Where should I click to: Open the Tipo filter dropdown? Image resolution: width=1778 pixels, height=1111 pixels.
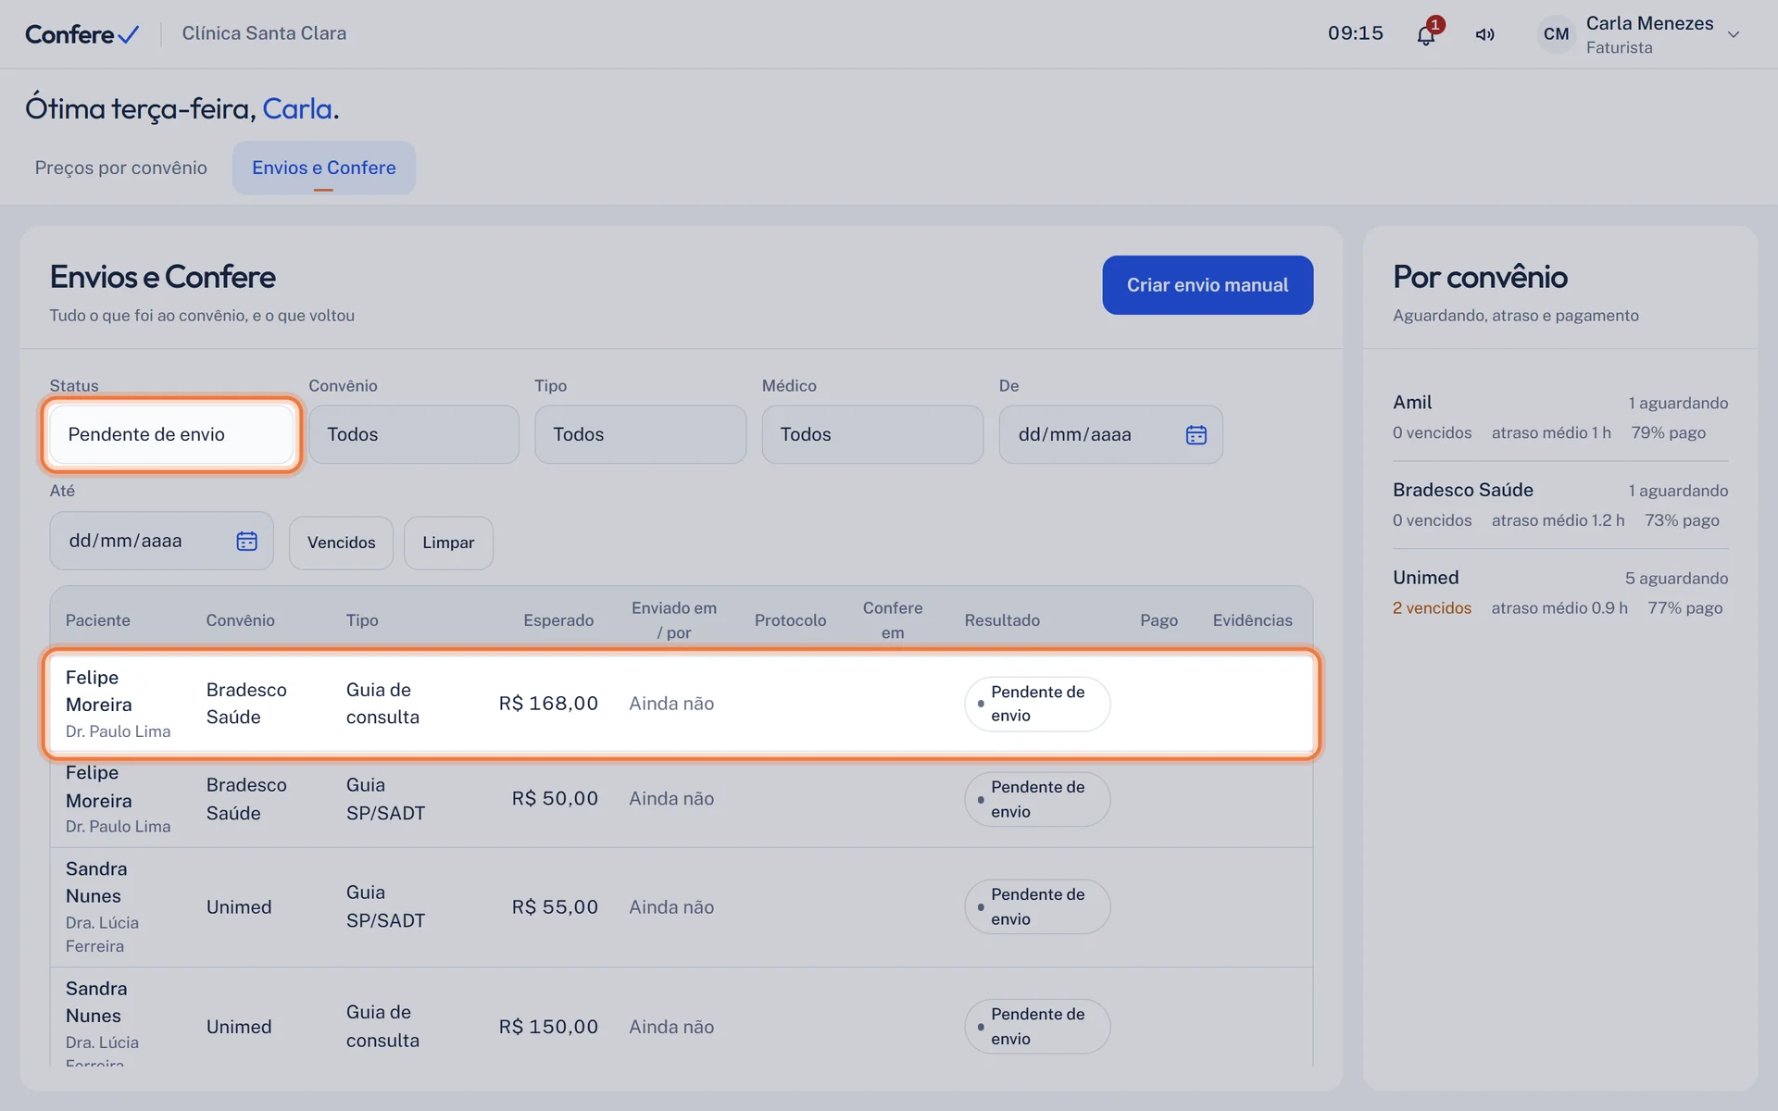click(x=640, y=434)
